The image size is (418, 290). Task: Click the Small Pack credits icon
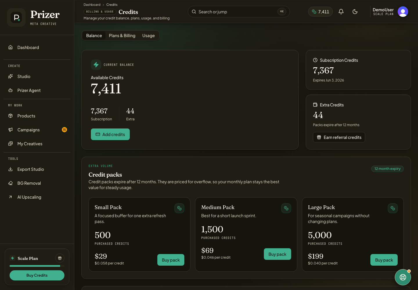[179, 208]
